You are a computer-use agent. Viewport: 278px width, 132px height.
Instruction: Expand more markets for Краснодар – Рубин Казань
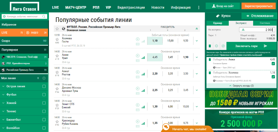197,123
